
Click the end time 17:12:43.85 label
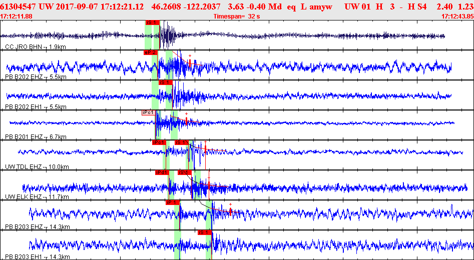[x=457, y=16]
